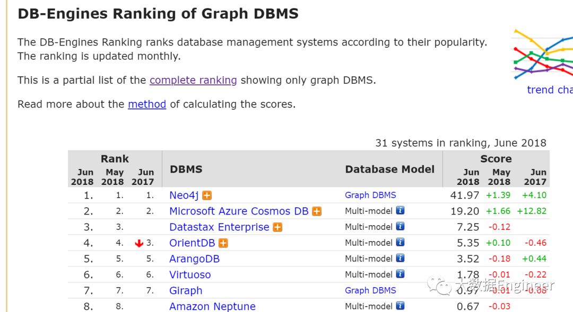Open the Virtuoso link
This screenshot has width=573, height=312.
pos(190,275)
